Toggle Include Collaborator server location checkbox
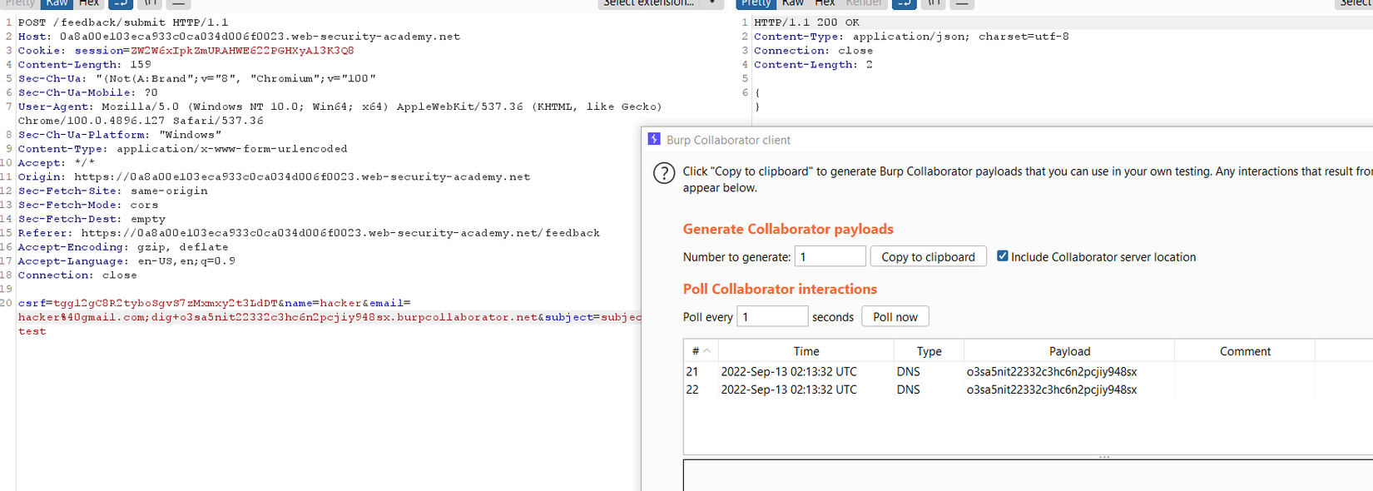Image resolution: width=1373 pixels, height=491 pixels. coord(1003,256)
